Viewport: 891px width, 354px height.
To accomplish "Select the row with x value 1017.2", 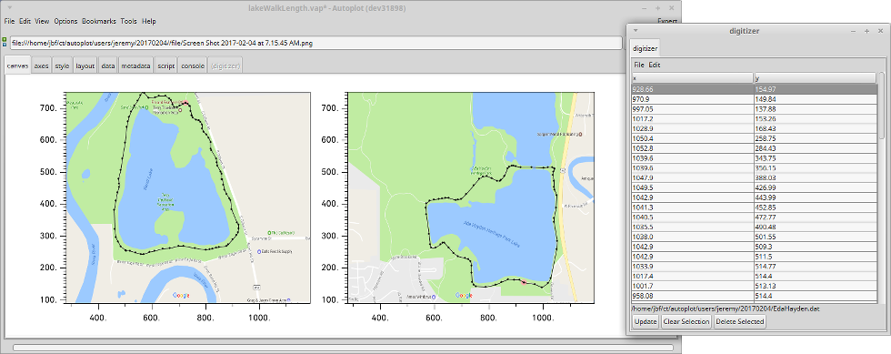I will tap(754, 119).
